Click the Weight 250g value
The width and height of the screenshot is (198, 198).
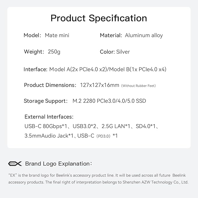pyautogui.click(x=54, y=52)
